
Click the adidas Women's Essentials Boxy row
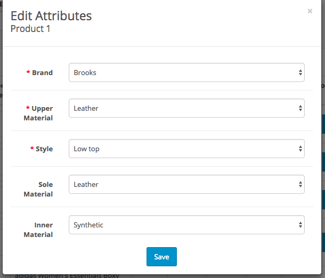pyautogui.click(x=67, y=275)
